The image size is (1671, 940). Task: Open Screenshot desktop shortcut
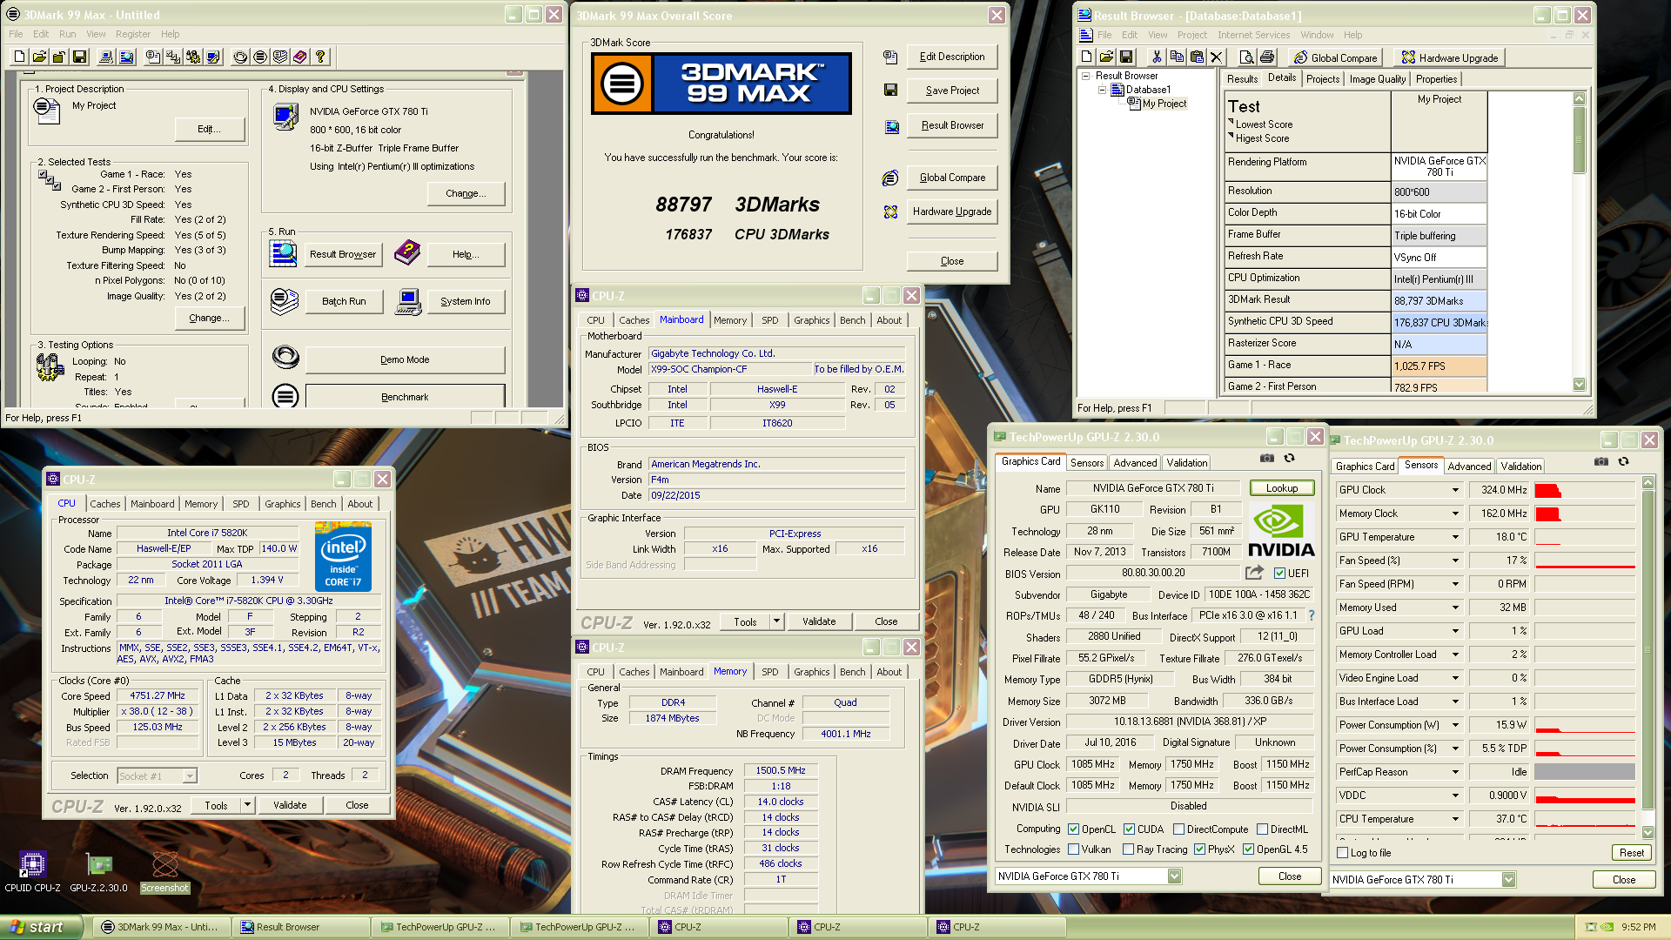coord(164,871)
